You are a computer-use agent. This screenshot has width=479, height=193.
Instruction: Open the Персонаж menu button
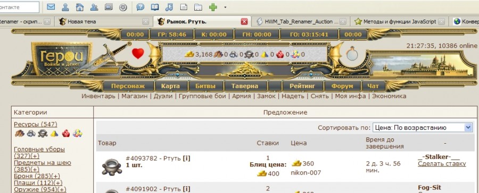128,86
